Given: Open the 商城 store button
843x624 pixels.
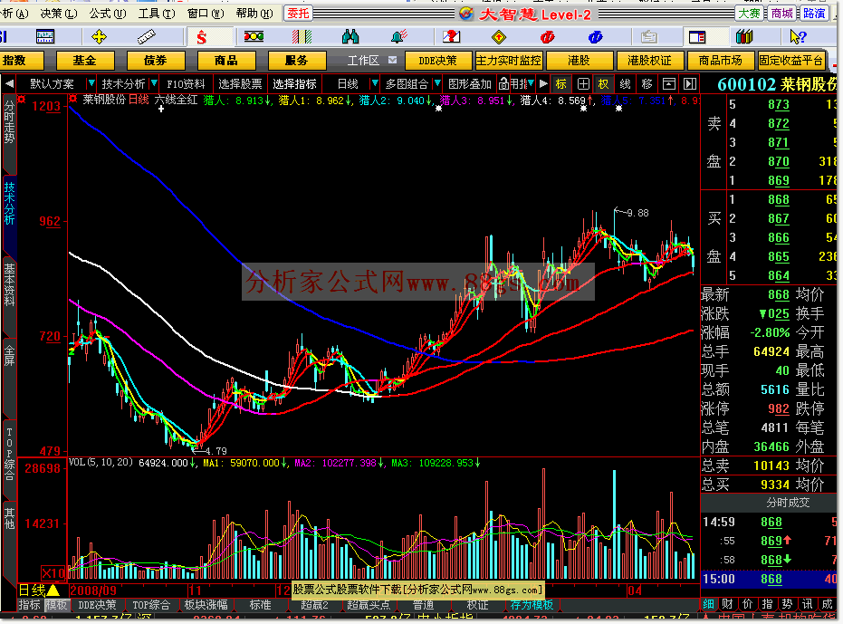Looking at the screenshot, I should (781, 14).
